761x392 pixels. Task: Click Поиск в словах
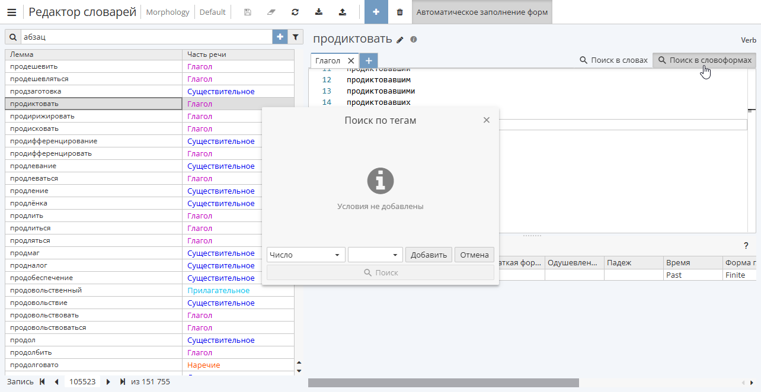(613, 60)
